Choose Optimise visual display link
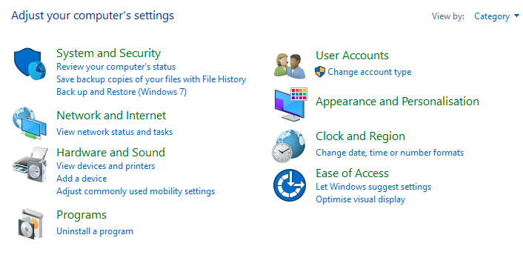This screenshot has height=272, width=523. (x=361, y=199)
